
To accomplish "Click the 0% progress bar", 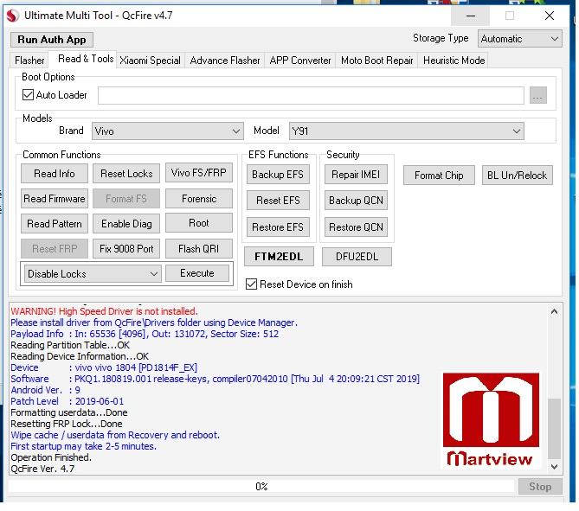I will 261,486.
